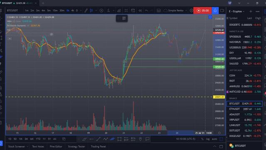Open the Indicators menu icon in top toolbar
The height and width of the screenshot is (150, 266).
coord(108,10)
